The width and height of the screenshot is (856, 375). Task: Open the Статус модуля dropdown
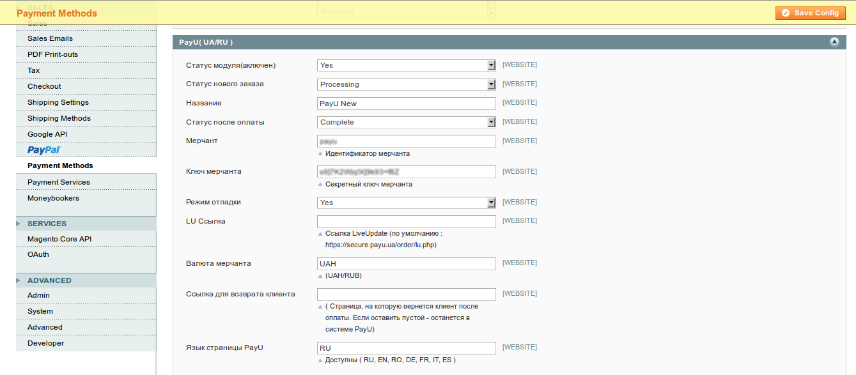coord(407,65)
